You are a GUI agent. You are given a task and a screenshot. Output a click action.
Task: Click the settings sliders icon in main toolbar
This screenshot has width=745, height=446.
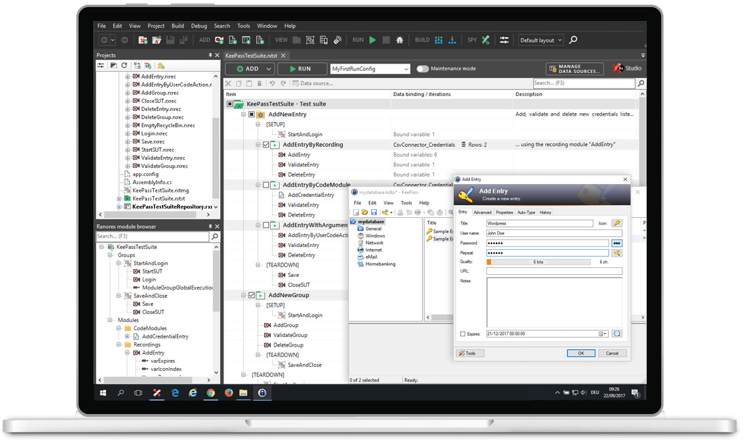click(504, 41)
